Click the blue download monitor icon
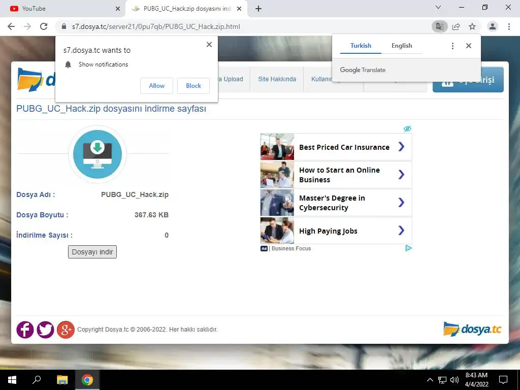 pyautogui.click(x=97, y=154)
